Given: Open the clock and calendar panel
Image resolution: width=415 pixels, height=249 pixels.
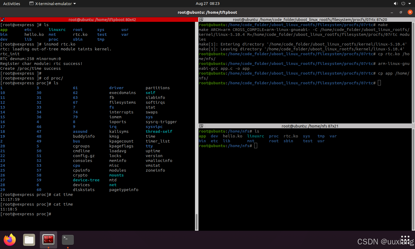Looking at the screenshot, I should [207, 4].
